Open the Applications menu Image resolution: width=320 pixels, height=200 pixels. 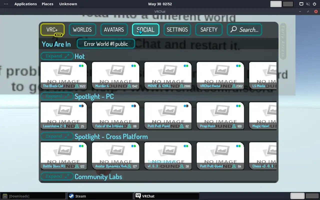click(x=25, y=4)
